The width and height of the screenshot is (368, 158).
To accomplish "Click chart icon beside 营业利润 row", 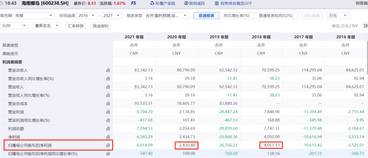I will tap(108, 112).
